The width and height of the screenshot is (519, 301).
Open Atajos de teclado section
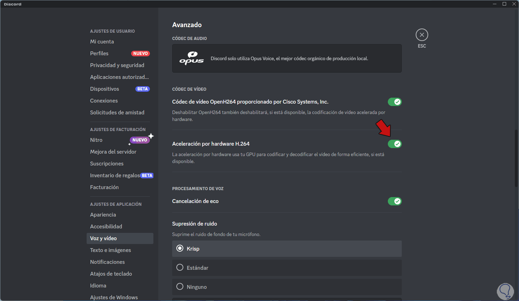[x=111, y=274]
